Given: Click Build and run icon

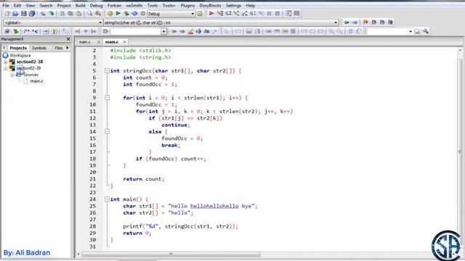Looking at the screenshot, I should point(126,14).
